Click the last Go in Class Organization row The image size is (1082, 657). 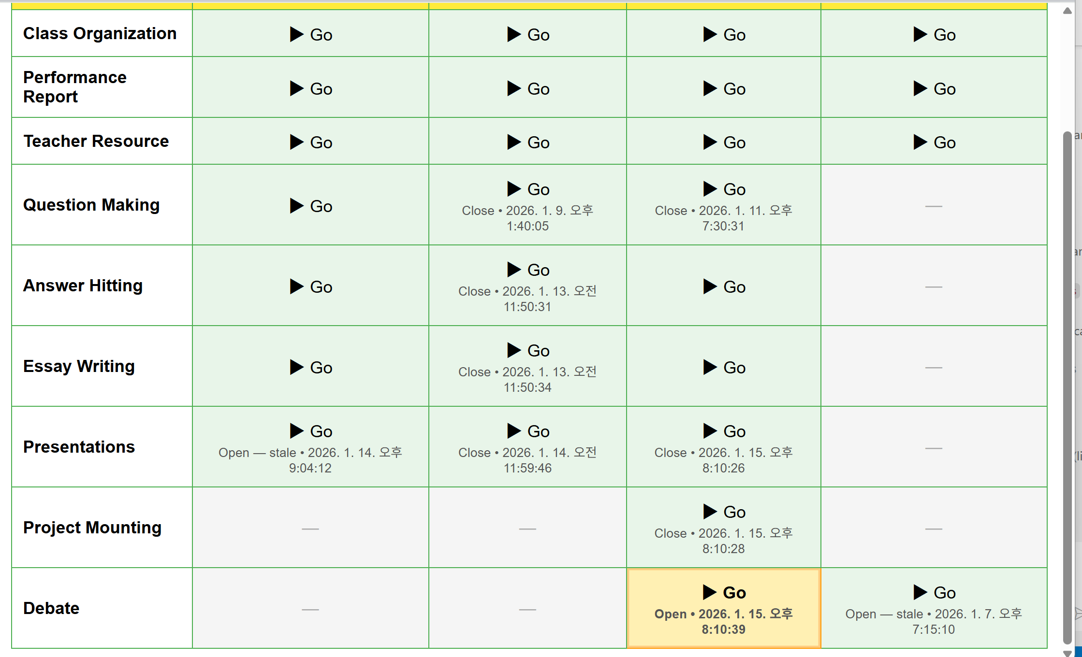click(x=934, y=35)
